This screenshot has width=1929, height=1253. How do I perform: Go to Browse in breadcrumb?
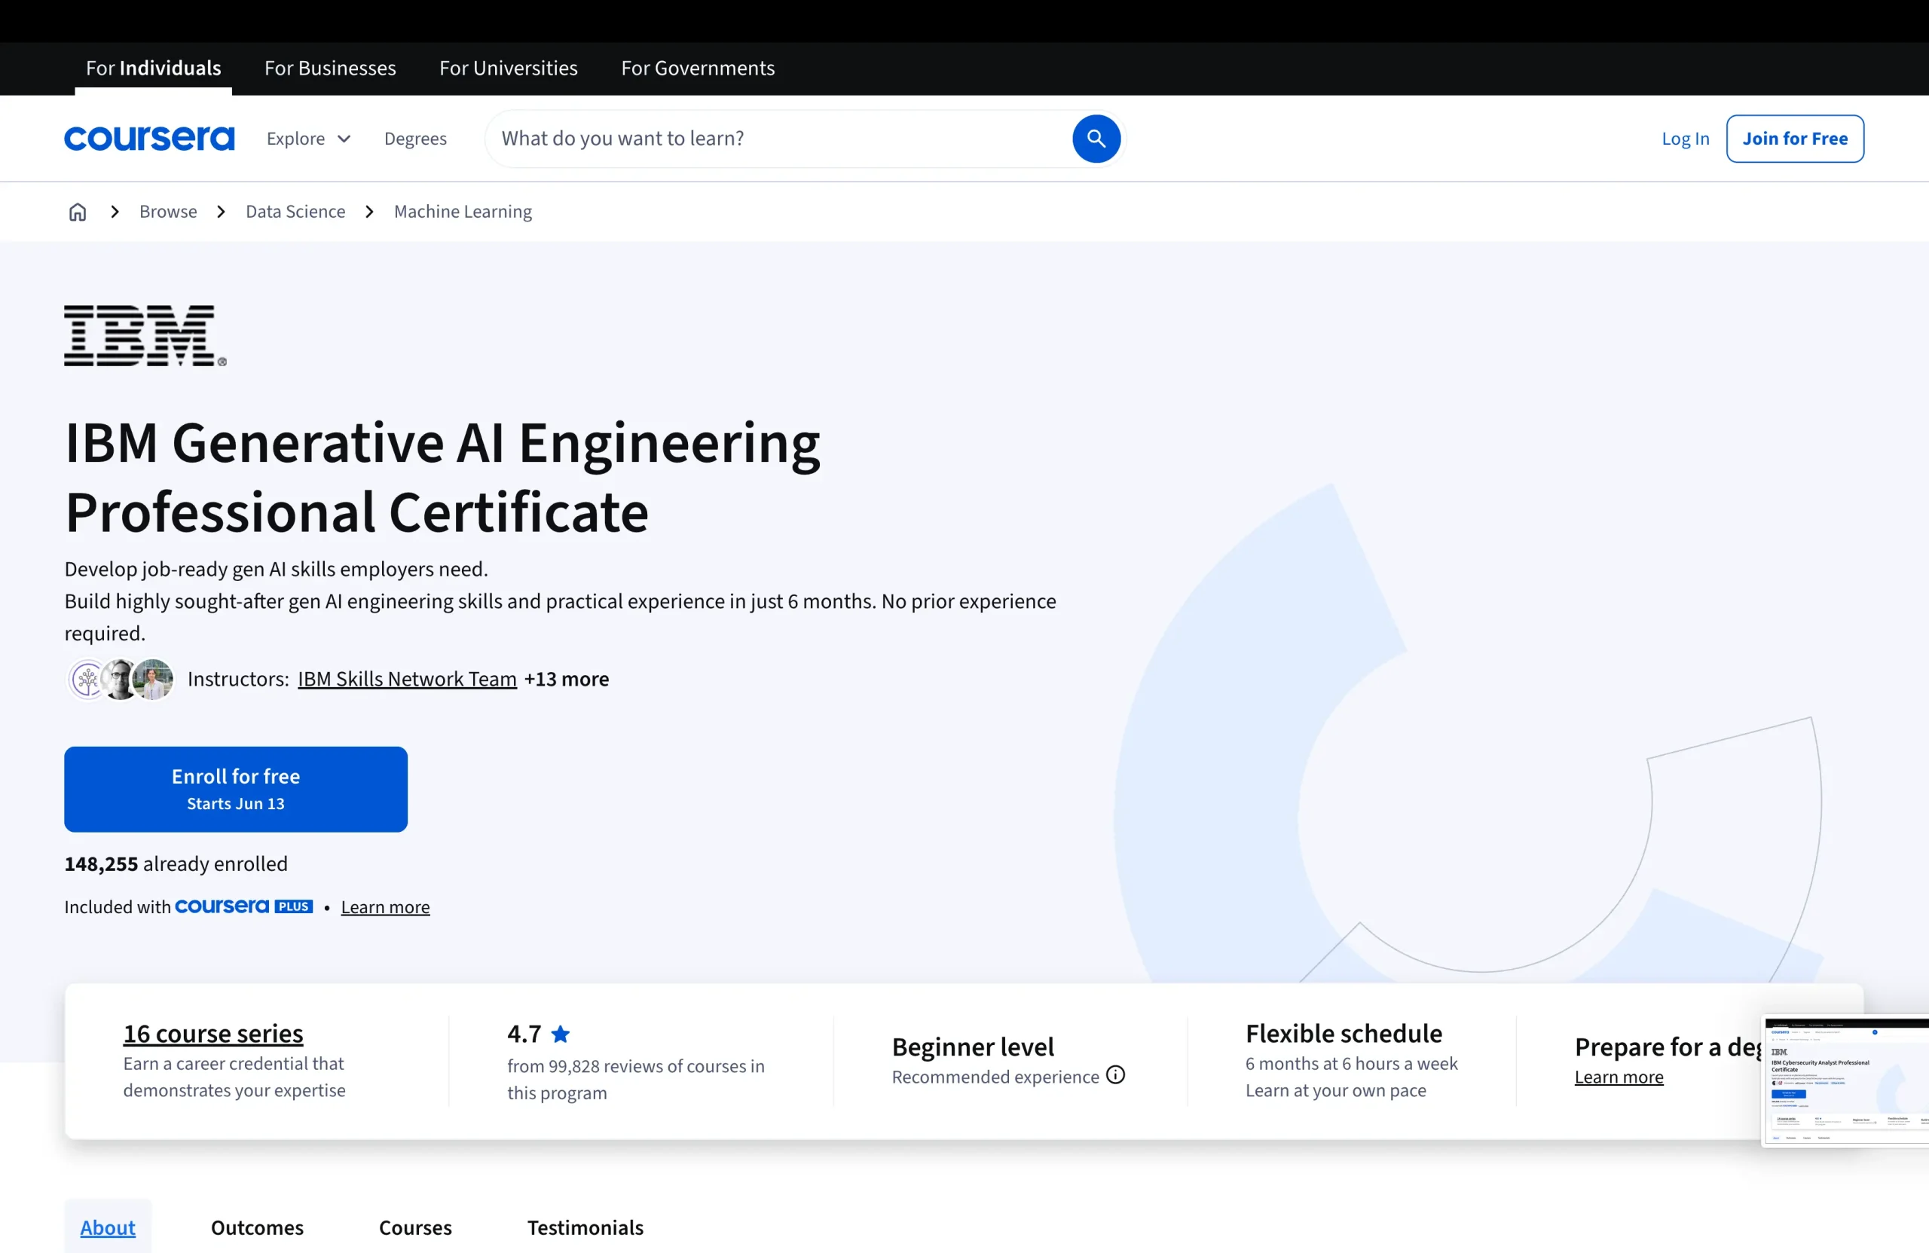tap(168, 212)
